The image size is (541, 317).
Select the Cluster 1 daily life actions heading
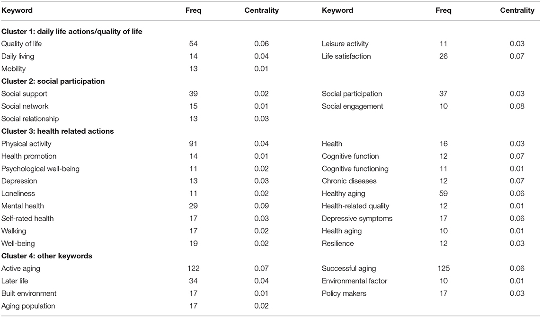72,31
